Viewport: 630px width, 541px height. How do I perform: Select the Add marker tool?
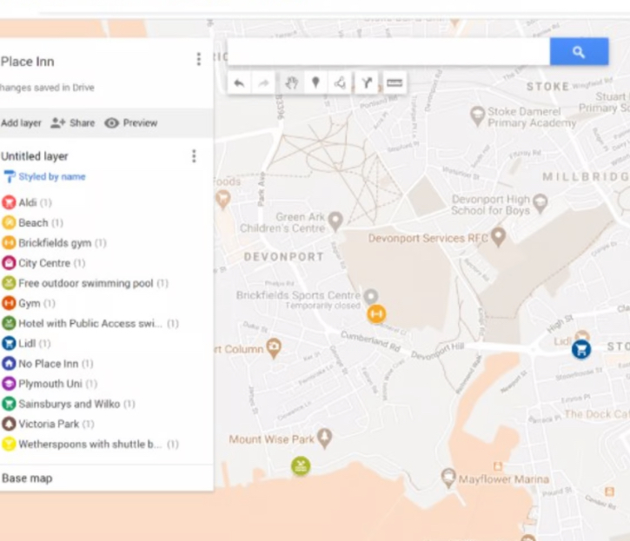pos(315,82)
